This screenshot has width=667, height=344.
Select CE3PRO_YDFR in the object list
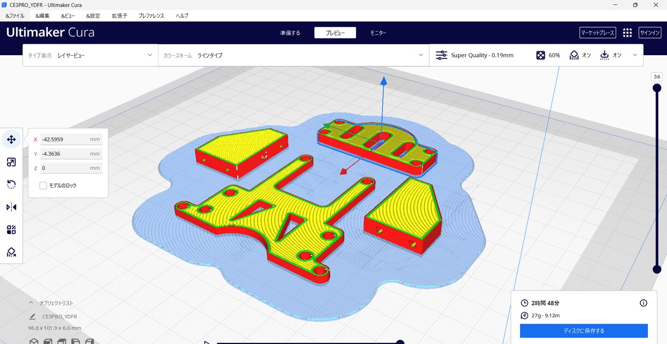[x=60, y=316]
